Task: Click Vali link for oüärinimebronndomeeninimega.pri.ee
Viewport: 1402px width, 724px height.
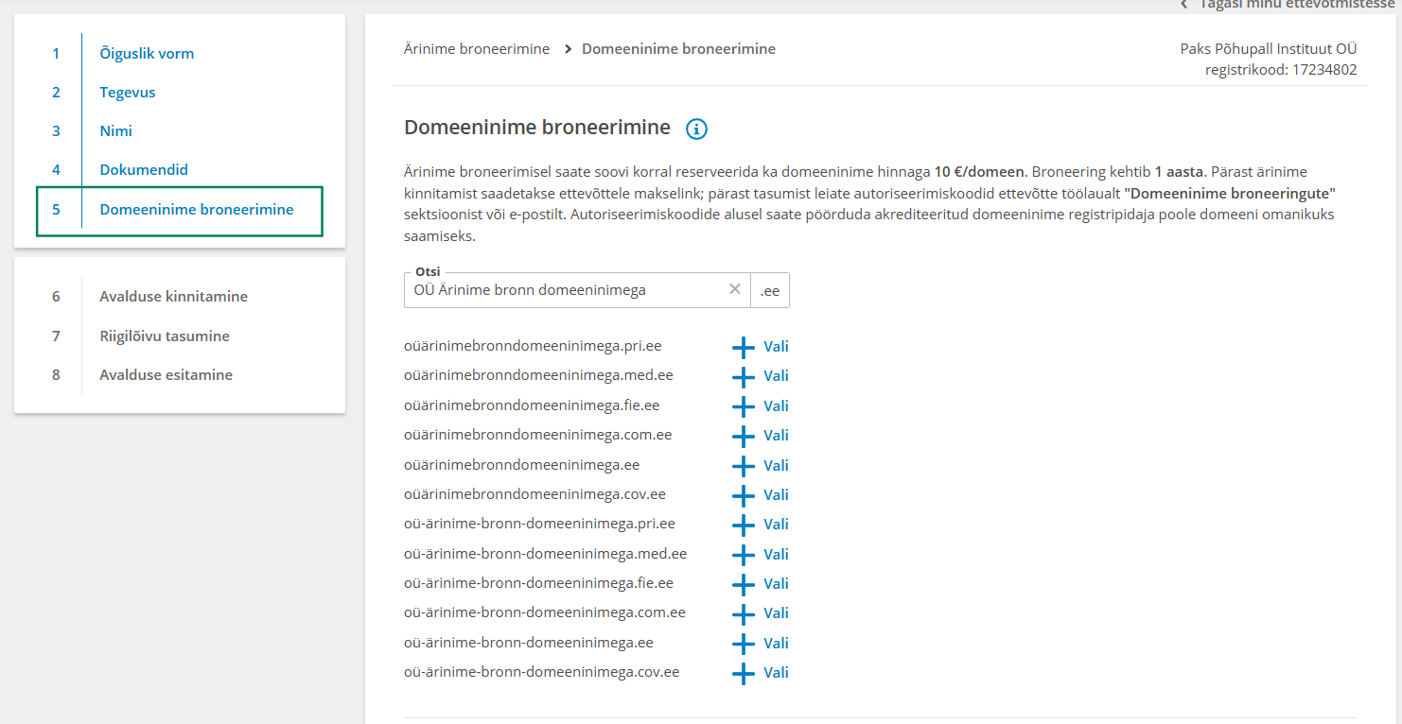Action: tap(776, 346)
